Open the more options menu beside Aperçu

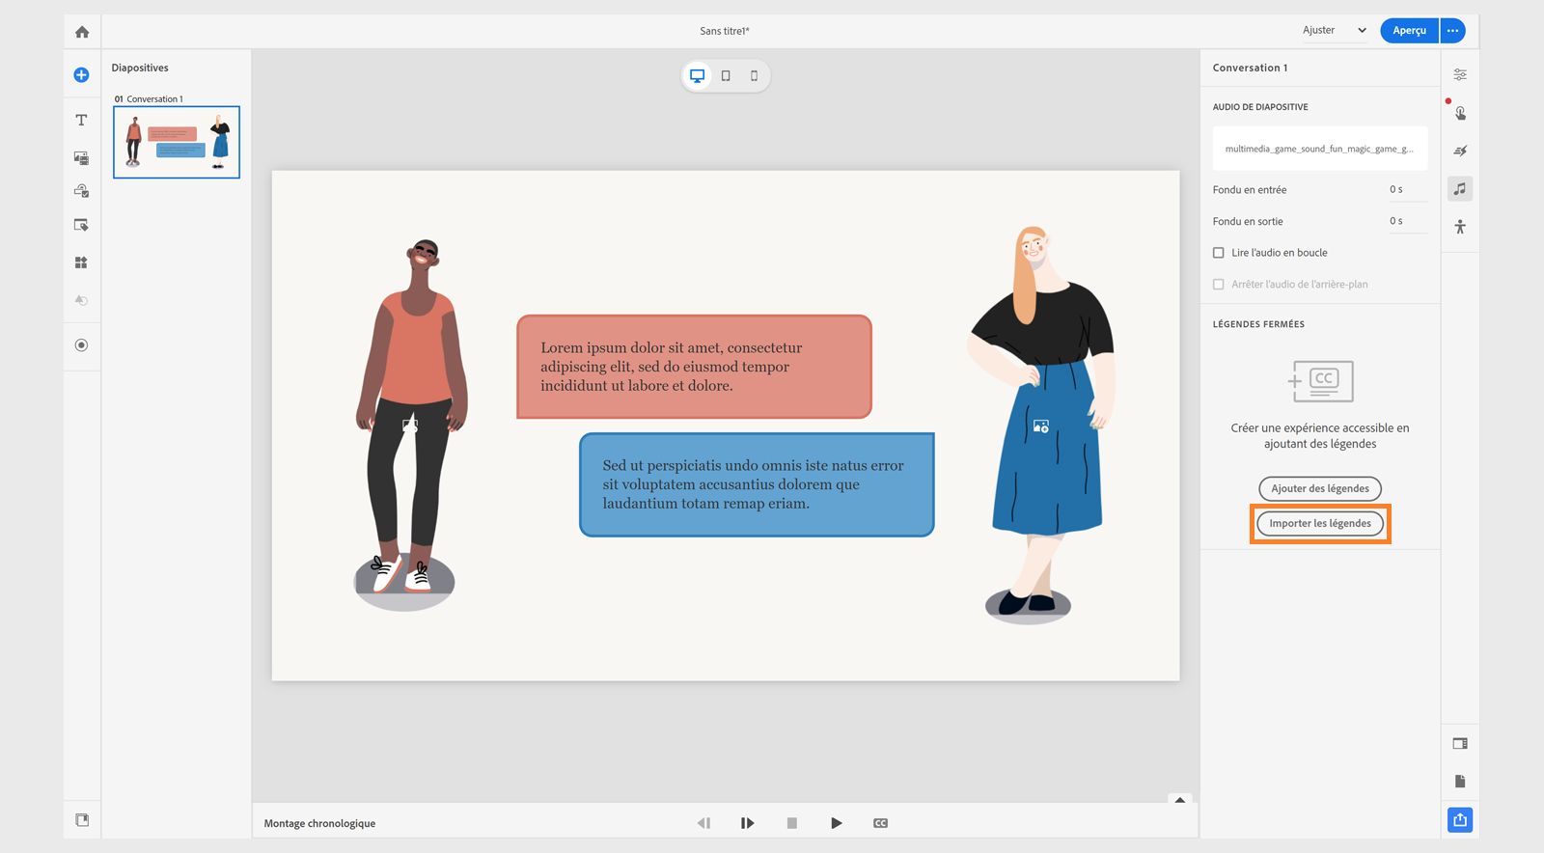tap(1452, 31)
